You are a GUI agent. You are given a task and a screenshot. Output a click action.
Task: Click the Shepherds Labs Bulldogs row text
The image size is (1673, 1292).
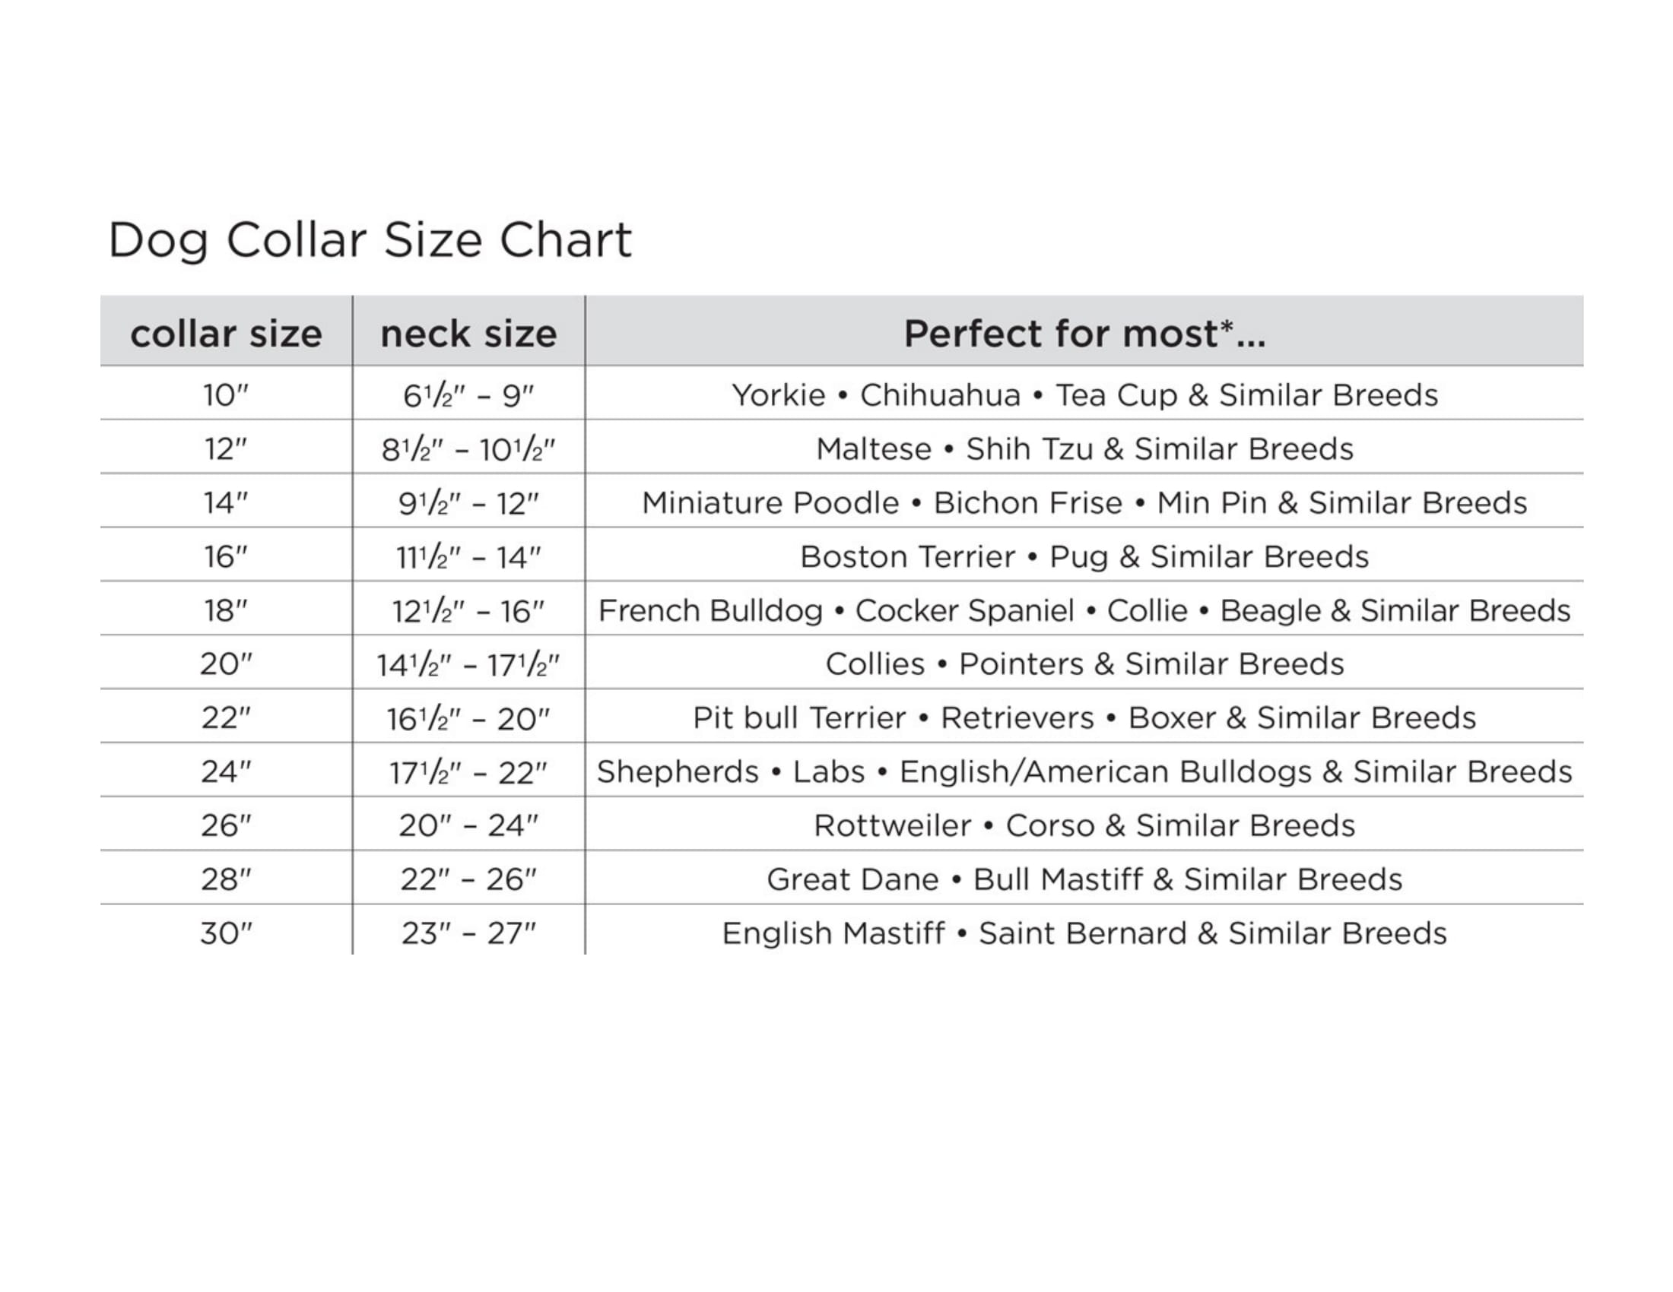point(1084,772)
